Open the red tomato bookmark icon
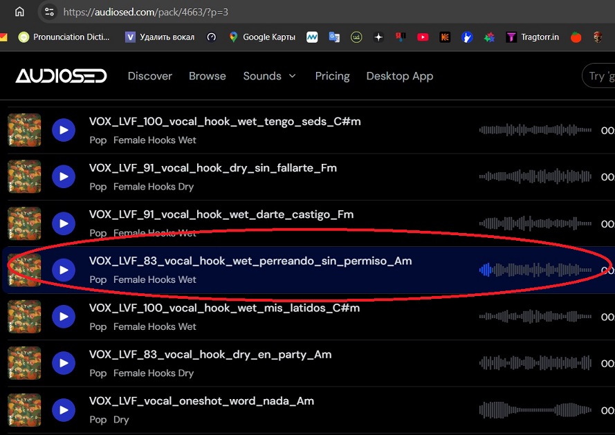Screen dimensions: 615x435 (x=576, y=37)
